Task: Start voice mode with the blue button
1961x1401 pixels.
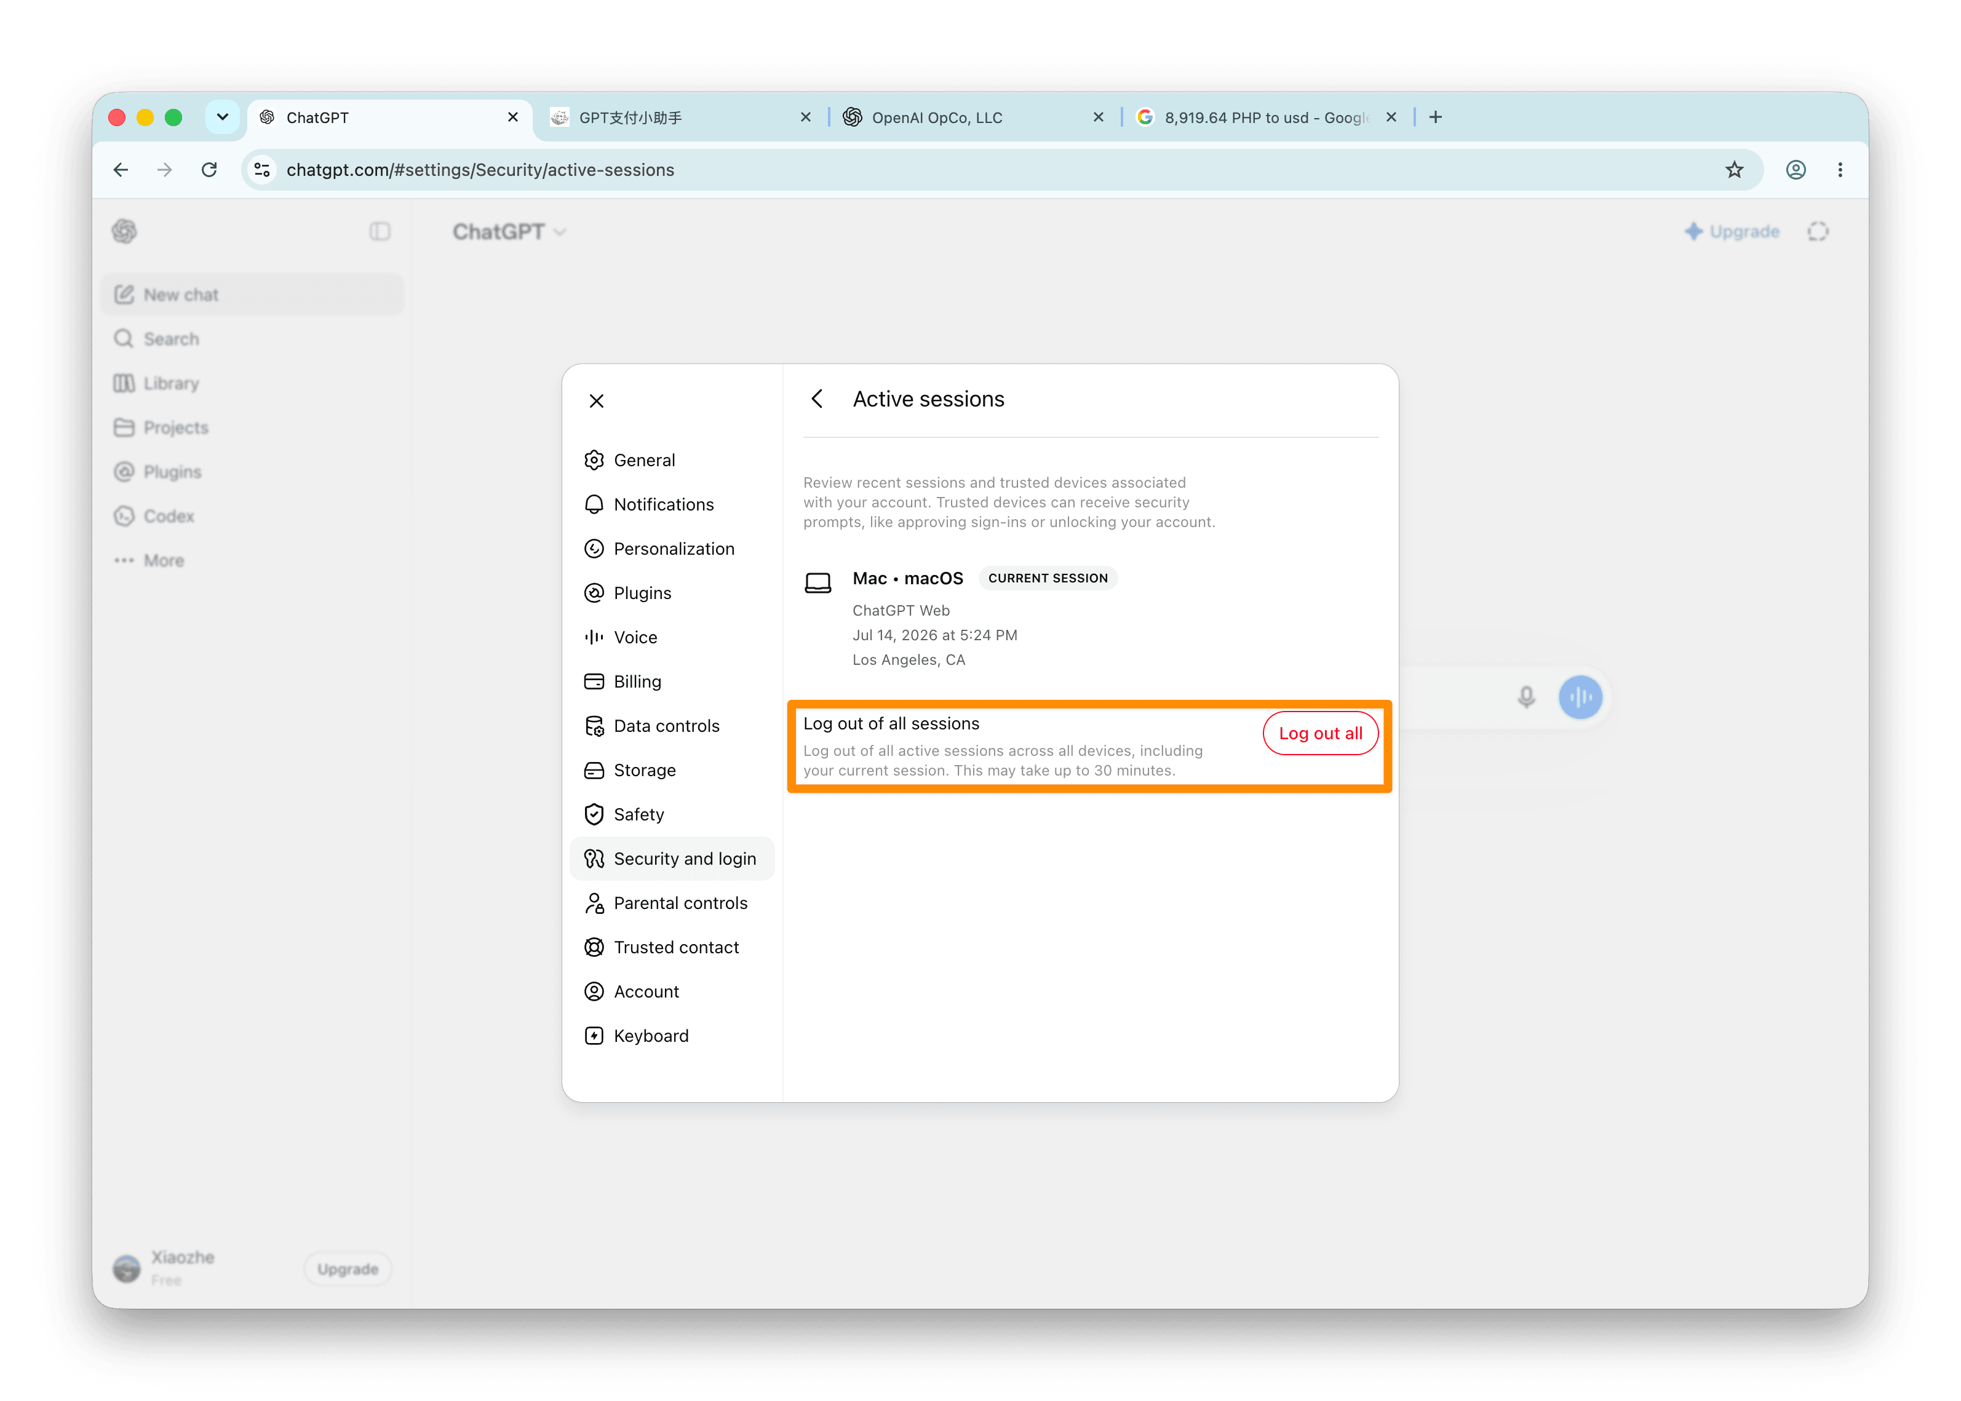Action: (x=1580, y=697)
